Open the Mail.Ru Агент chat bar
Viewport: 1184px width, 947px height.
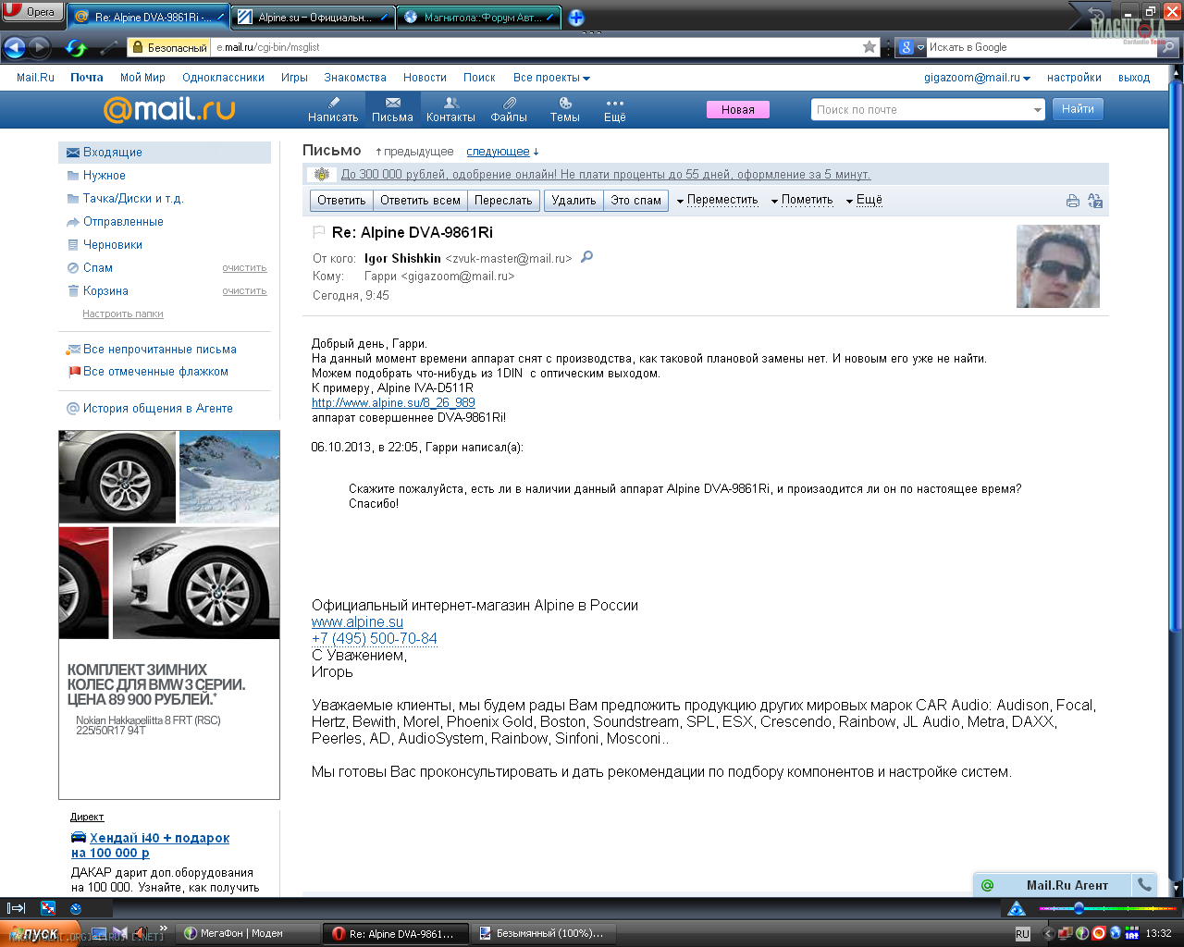tap(1054, 885)
